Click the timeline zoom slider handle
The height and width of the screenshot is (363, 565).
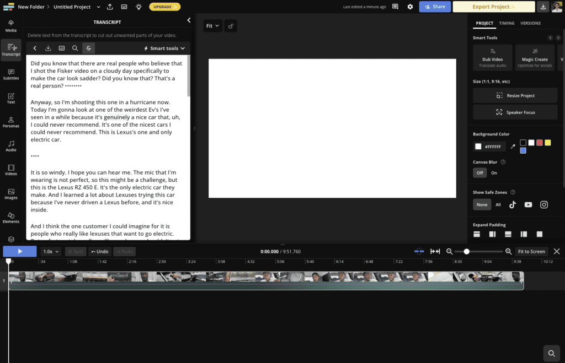(x=467, y=252)
